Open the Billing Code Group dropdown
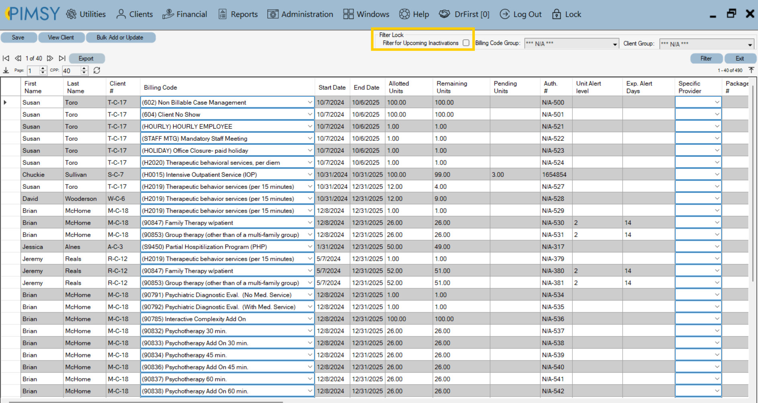Viewport: 758px width, 403px height. click(x=615, y=43)
